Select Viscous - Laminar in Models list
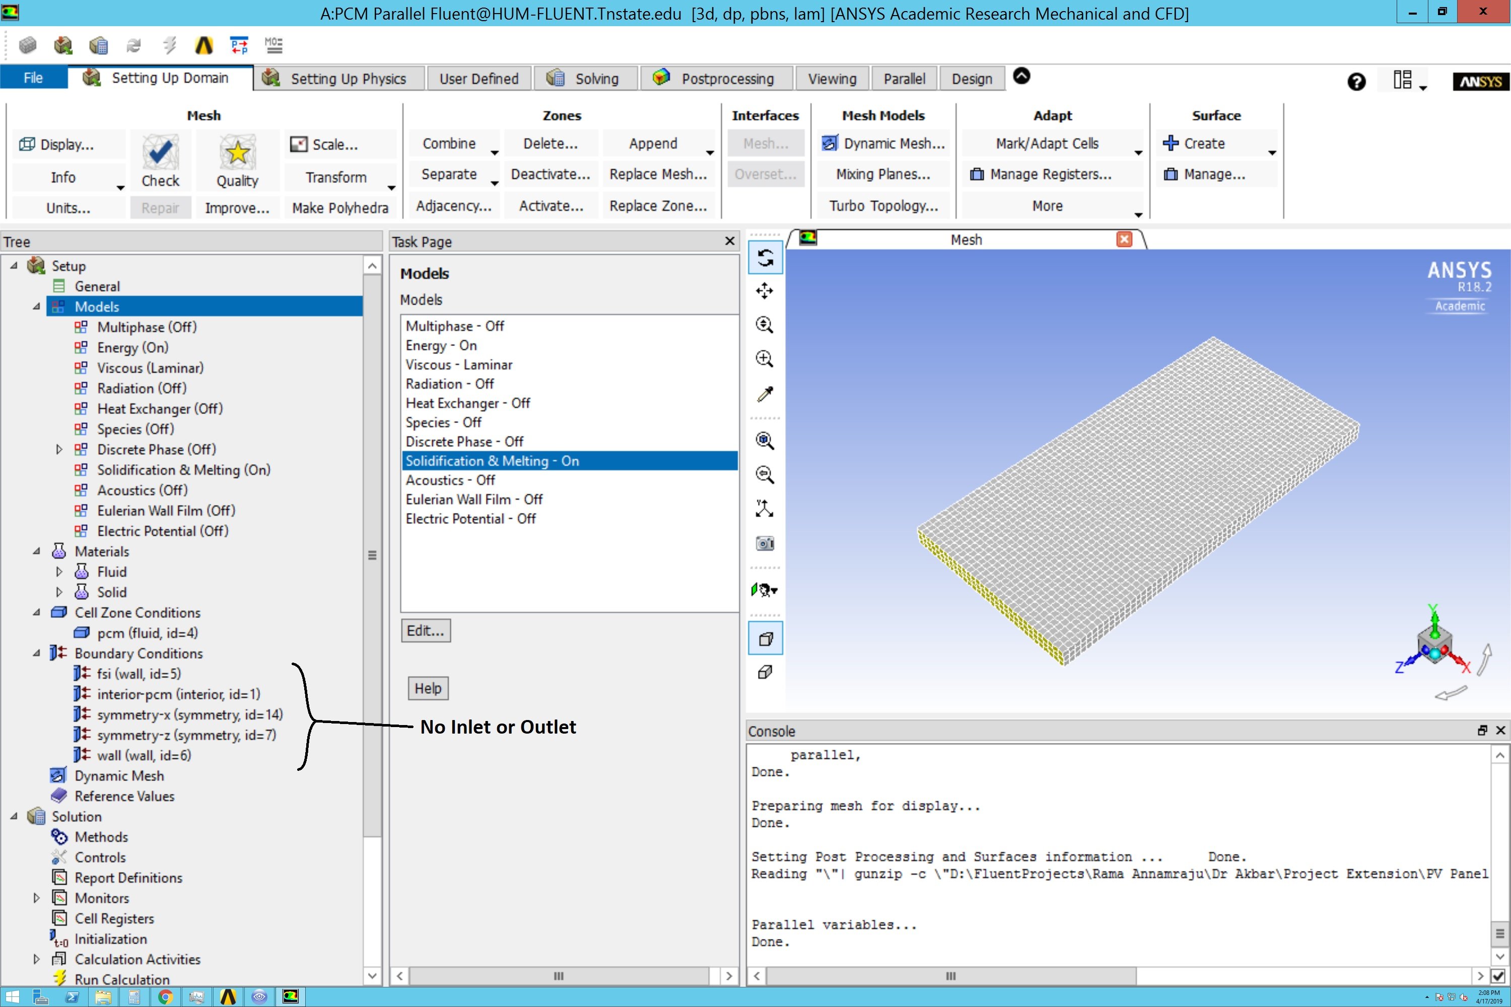1511x1007 pixels. [569, 365]
